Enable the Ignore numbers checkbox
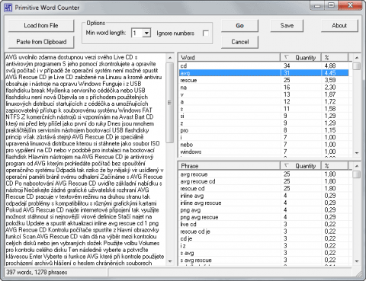 (206, 34)
